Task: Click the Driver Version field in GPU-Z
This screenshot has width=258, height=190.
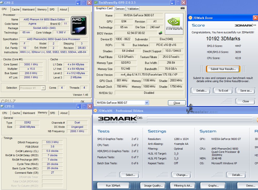Action: (x=149, y=75)
